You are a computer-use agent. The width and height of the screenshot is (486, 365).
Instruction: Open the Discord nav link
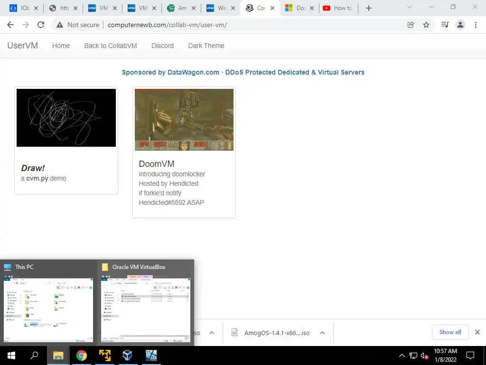[162, 46]
